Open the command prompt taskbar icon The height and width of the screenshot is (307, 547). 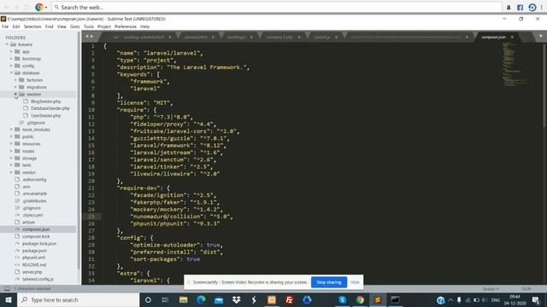395,299
